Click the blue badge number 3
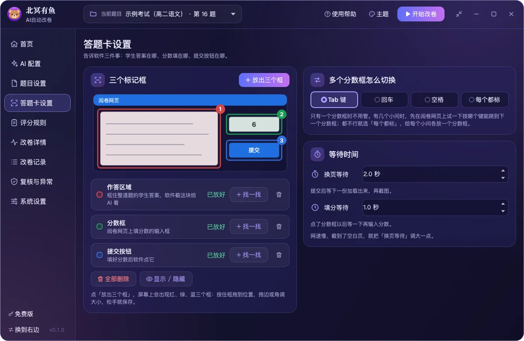524x341 pixels. click(x=282, y=140)
